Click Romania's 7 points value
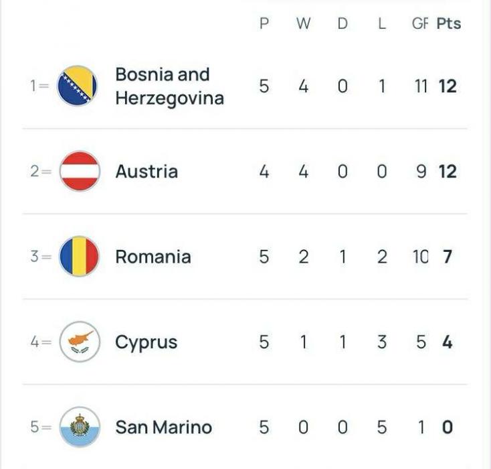This screenshot has width=491, height=469. [x=448, y=257]
